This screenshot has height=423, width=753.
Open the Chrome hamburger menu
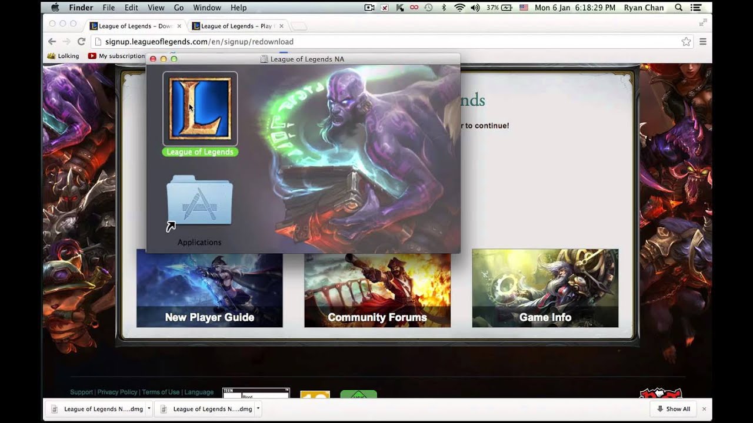point(702,42)
